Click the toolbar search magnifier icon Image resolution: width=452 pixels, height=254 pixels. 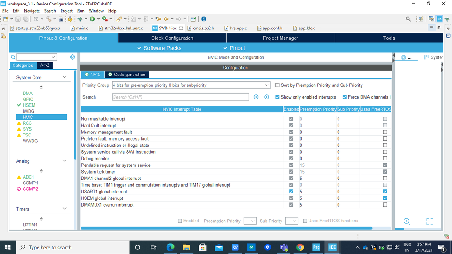[408, 19]
